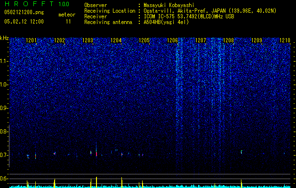This screenshot has width=296, height=188.
Task: Click the 1204 time marker
Action: point(116,40)
